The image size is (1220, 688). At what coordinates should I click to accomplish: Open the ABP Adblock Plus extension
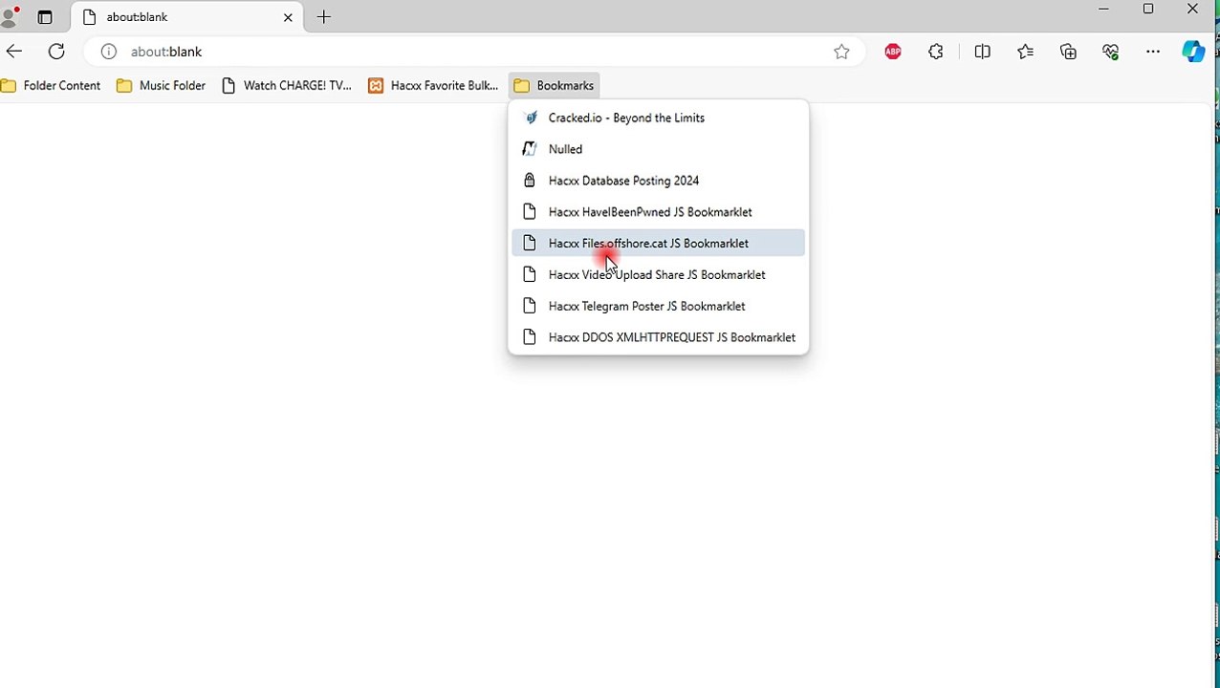893,52
